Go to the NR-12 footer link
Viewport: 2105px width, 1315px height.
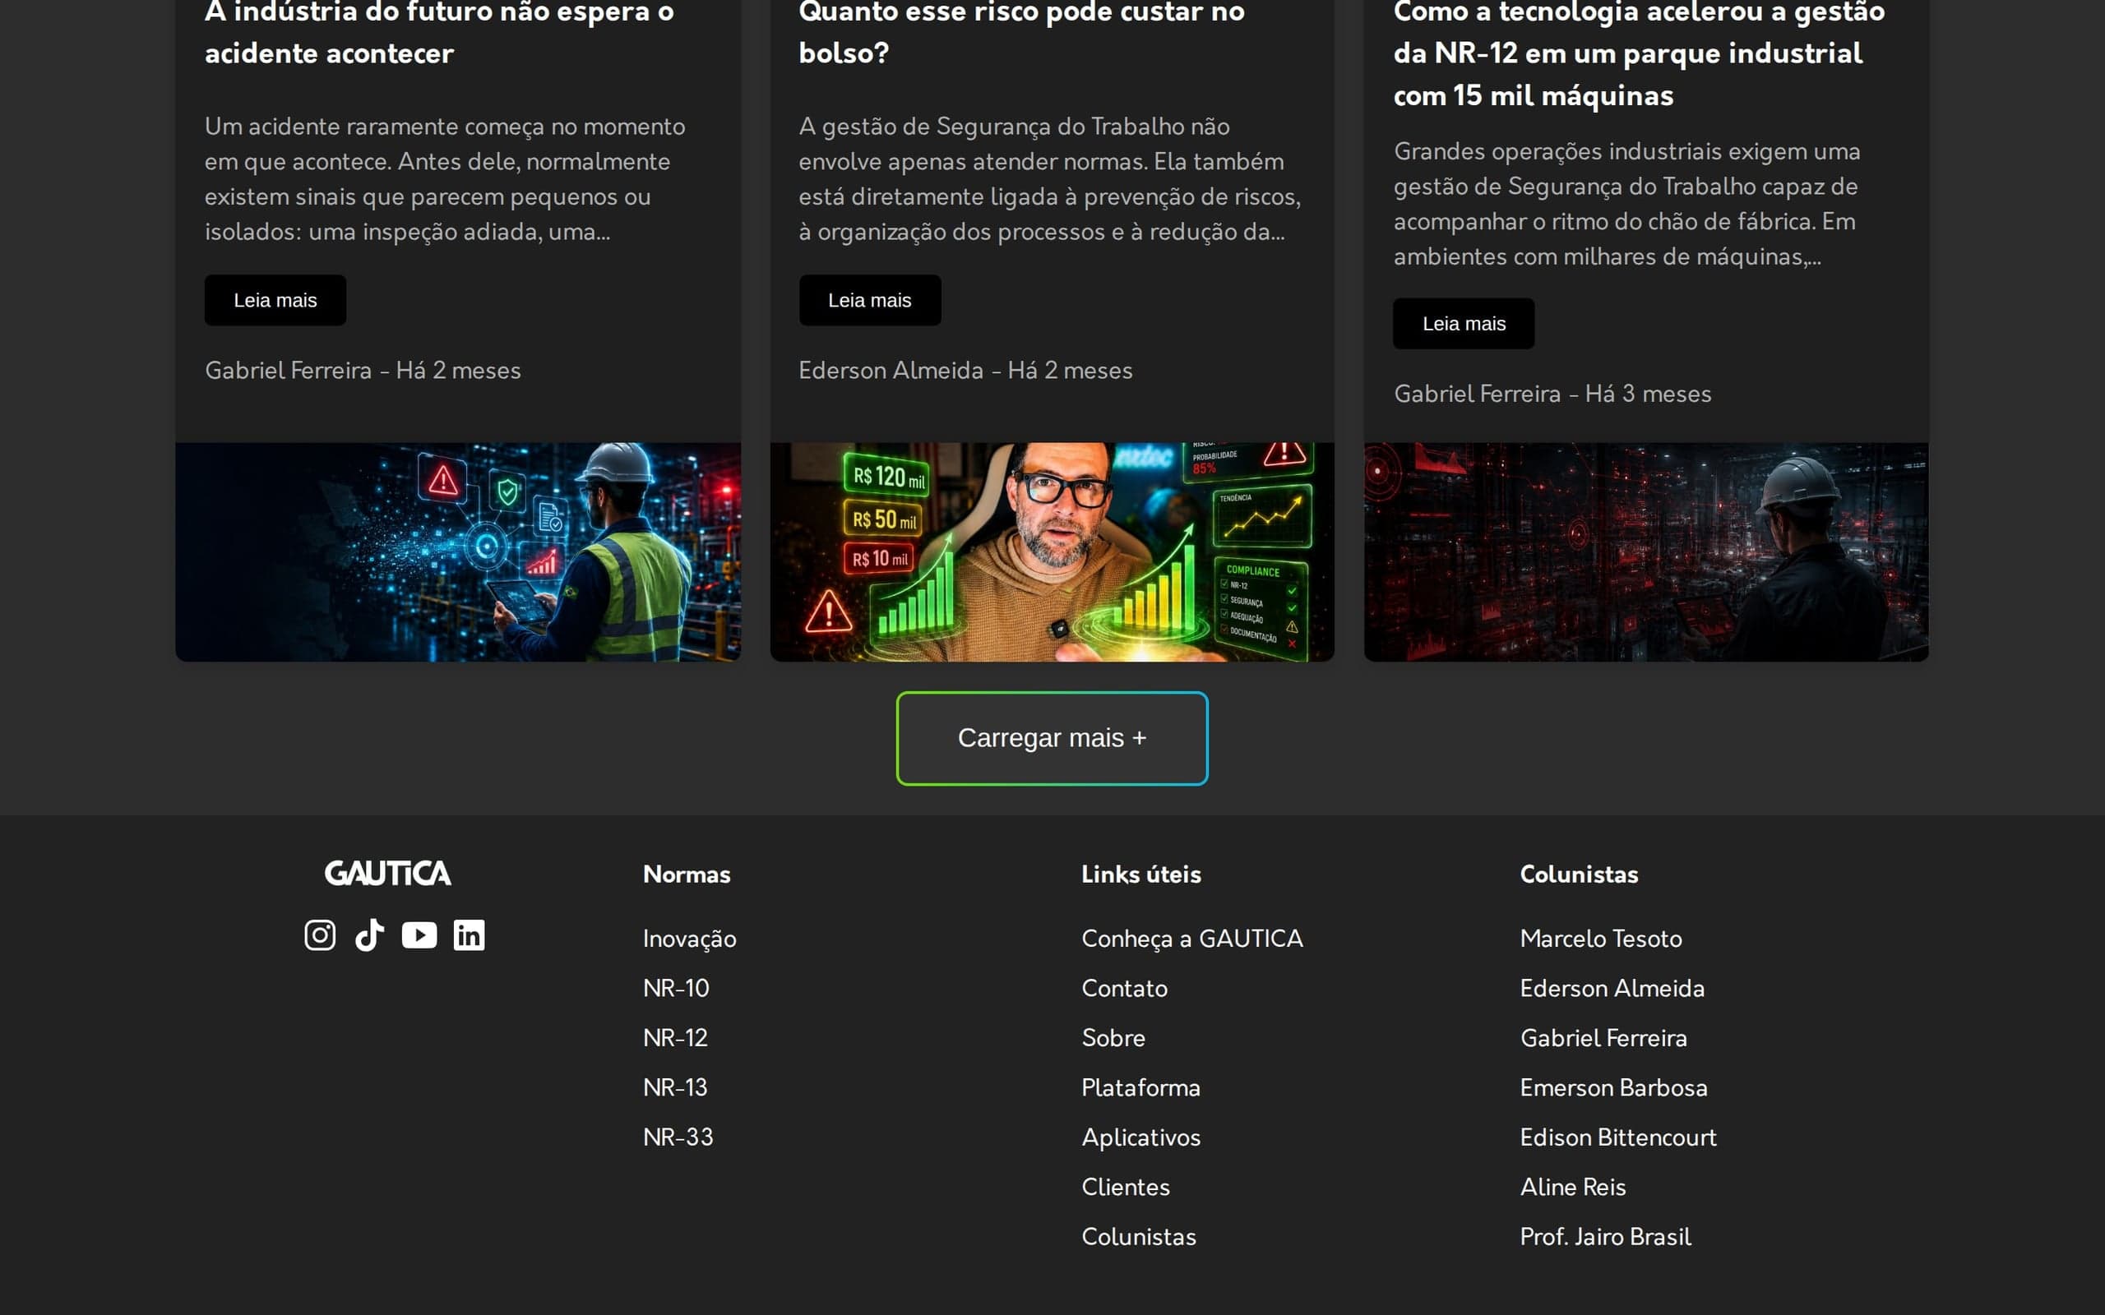[x=675, y=1037]
